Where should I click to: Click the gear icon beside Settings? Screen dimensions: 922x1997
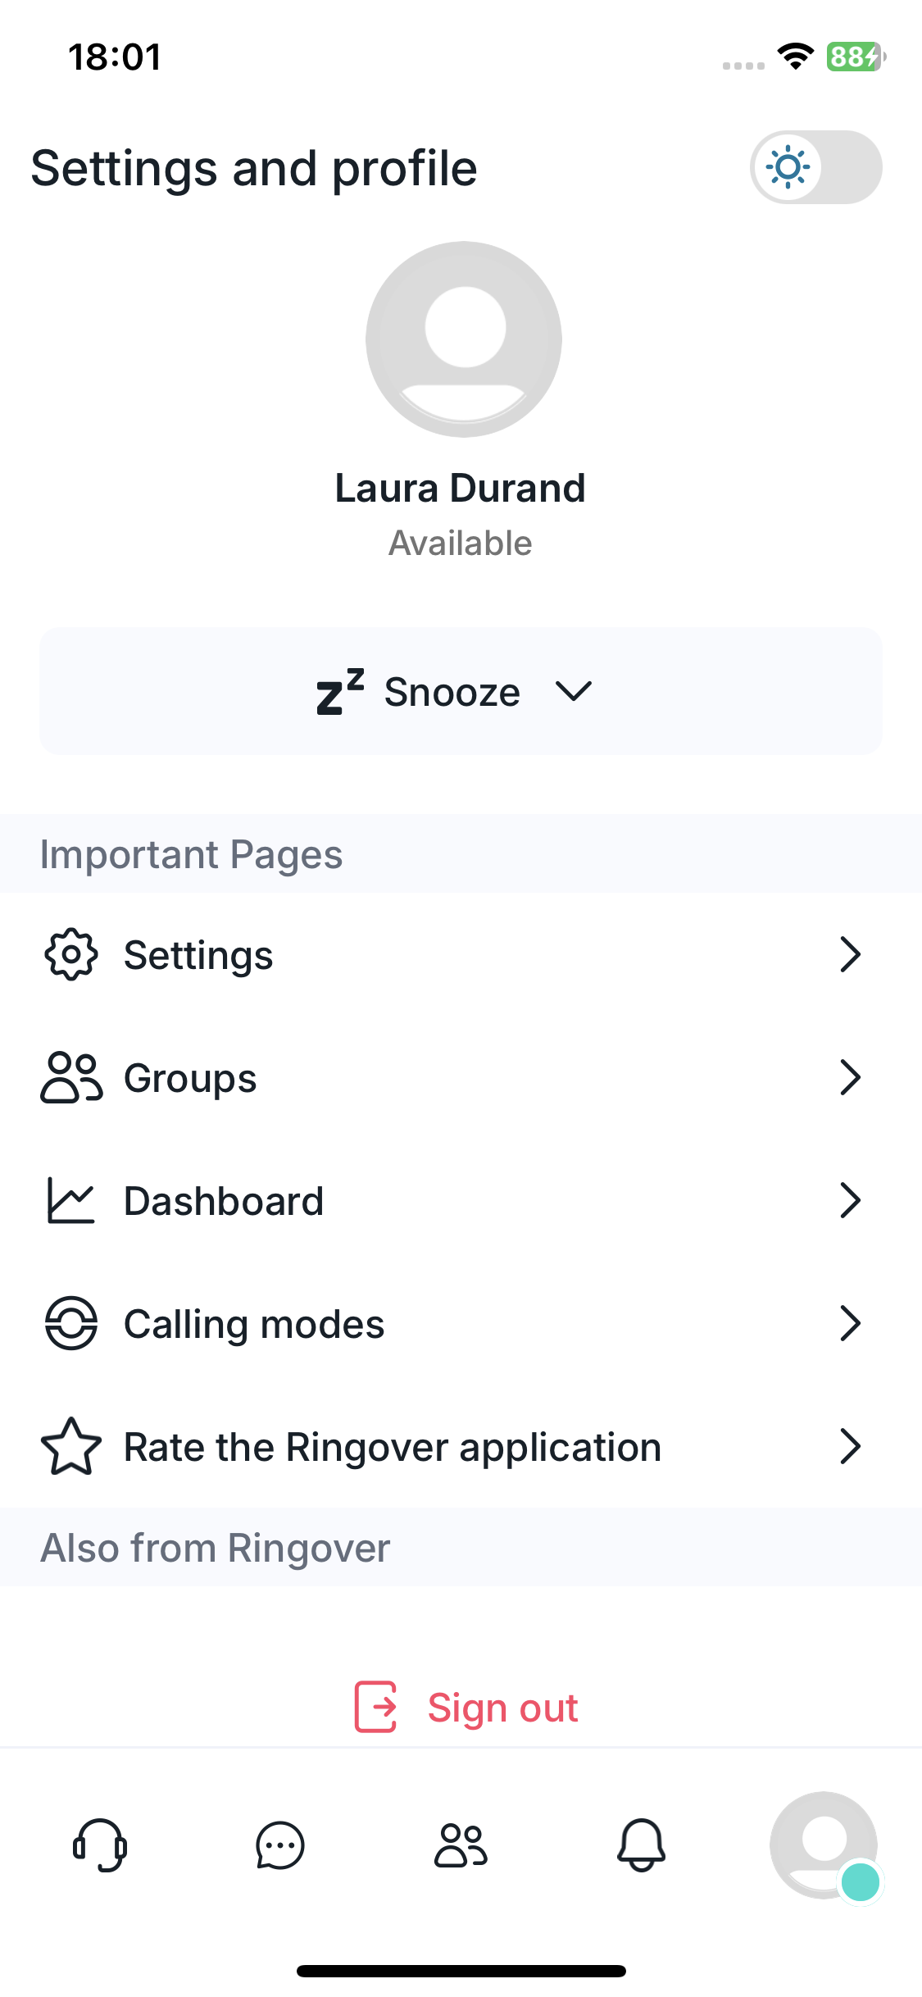pyautogui.click(x=71, y=954)
